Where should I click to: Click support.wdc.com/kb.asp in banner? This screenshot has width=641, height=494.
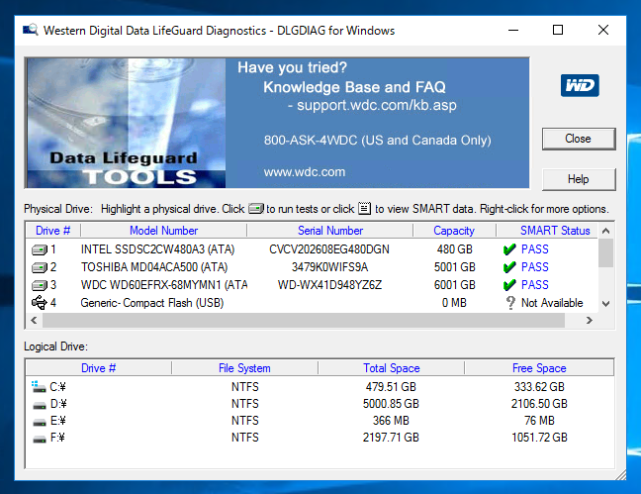coord(377,105)
